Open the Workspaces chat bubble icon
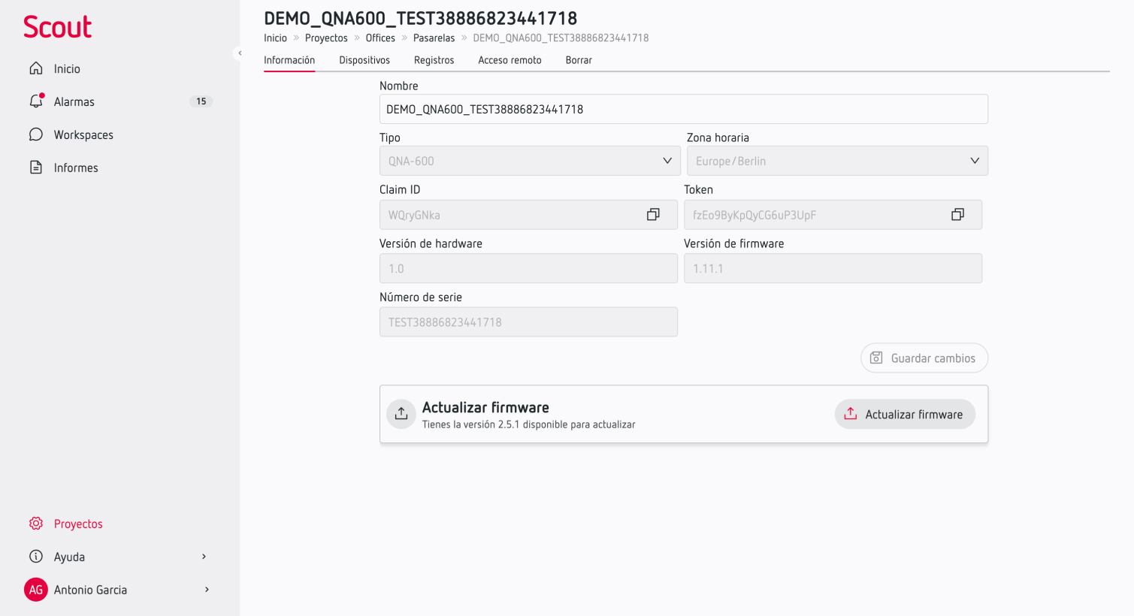The width and height of the screenshot is (1134, 616). tap(36, 134)
